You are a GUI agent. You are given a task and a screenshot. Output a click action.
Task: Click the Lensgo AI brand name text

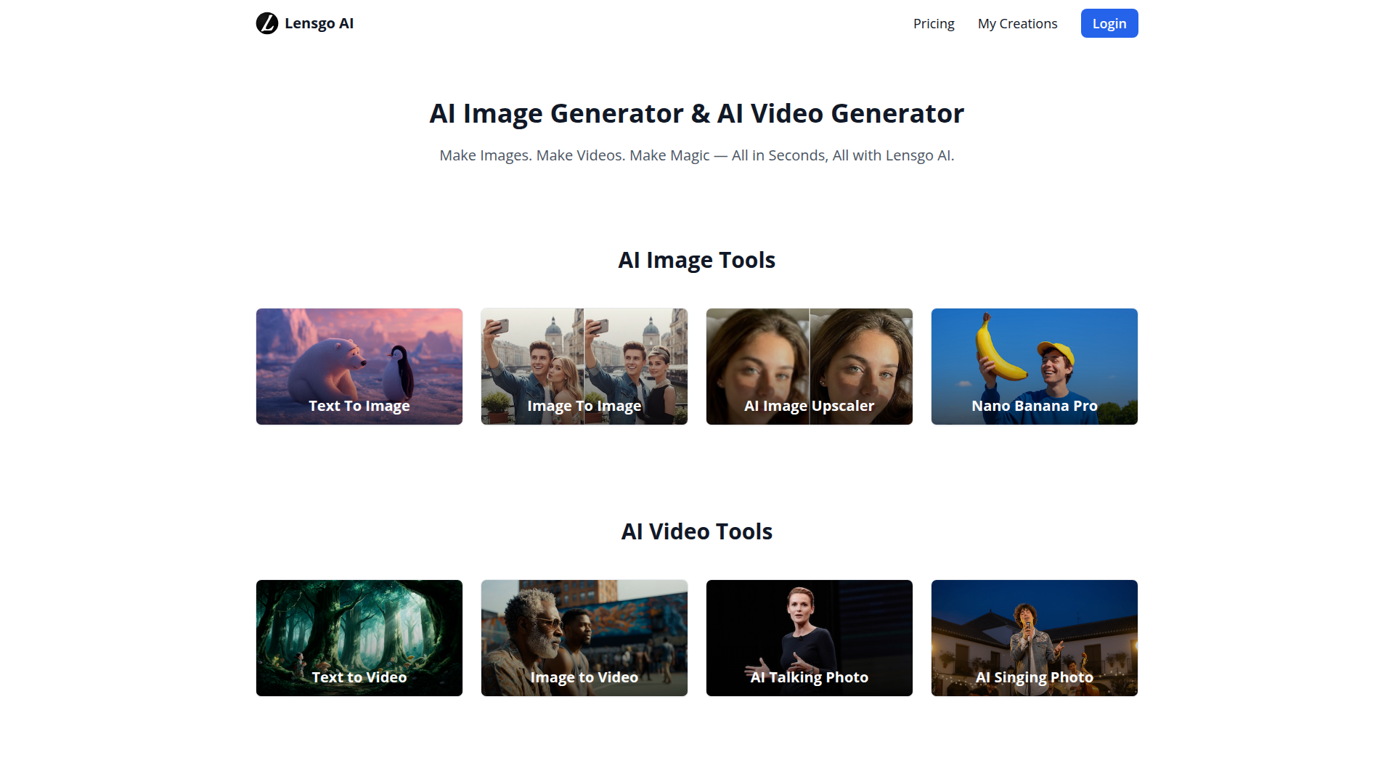[x=319, y=23]
